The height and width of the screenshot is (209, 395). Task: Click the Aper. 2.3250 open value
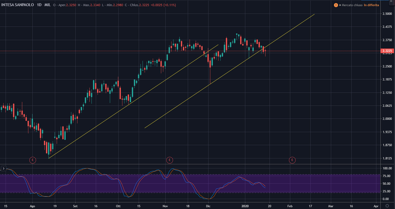(67, 5)
